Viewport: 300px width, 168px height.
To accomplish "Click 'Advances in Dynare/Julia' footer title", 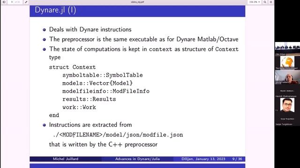I will tap(137, 159).
